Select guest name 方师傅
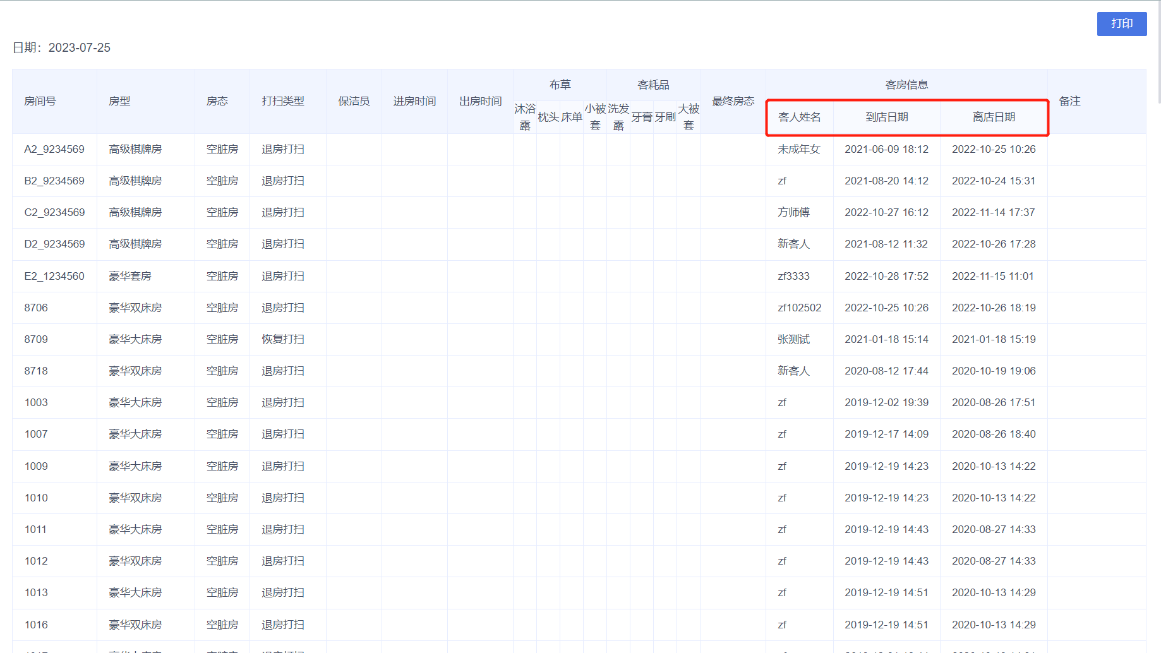The image size is (1161, 653). click(793, 212)
